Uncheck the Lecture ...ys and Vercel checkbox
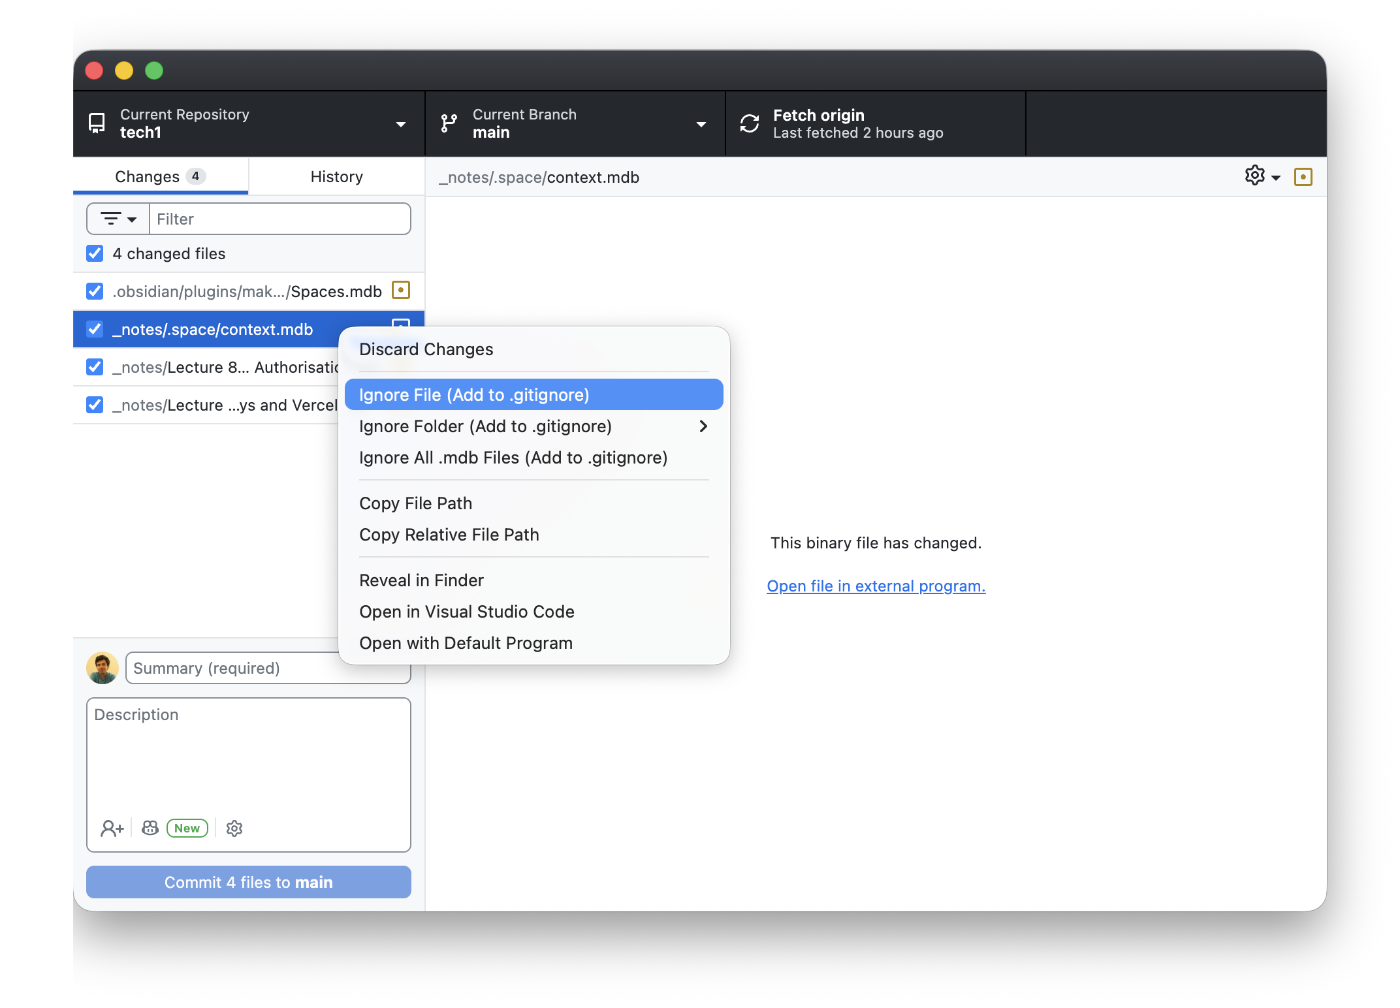The height and width of the screenshot is (1008, 1400). (95, 405)
